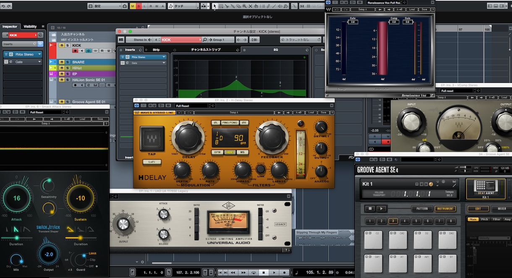Click the PATTERN button in Groove Agent
512x278 pixels.
(x=422, y=208)
